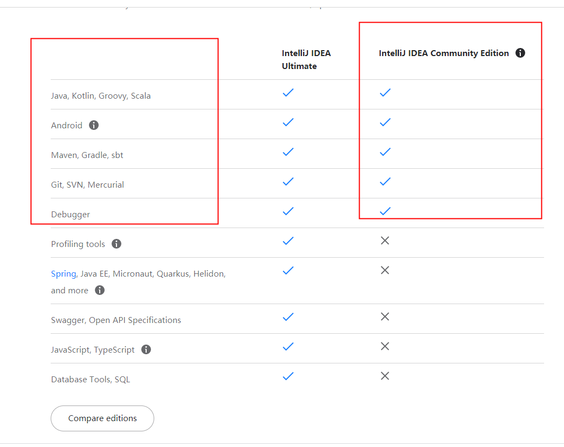This screenshot has height=447, width=564.
Task: Open the Android info tooltip icon
Action: [94, 125]
